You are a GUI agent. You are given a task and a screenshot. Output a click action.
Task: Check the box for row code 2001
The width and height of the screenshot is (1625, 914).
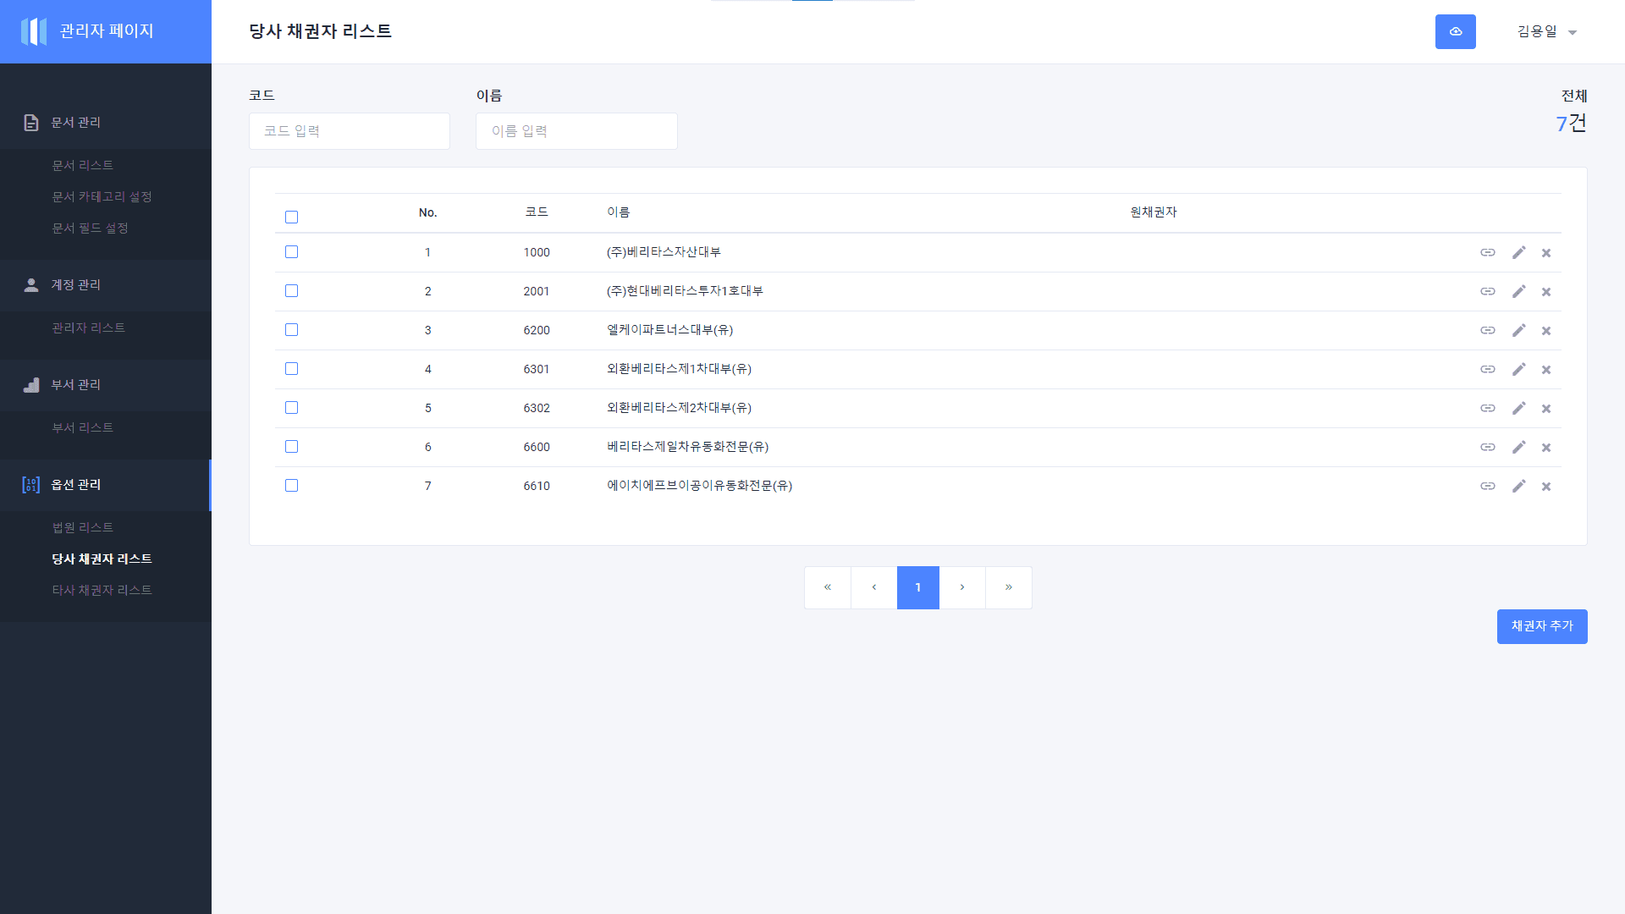[x=291, y=291]
